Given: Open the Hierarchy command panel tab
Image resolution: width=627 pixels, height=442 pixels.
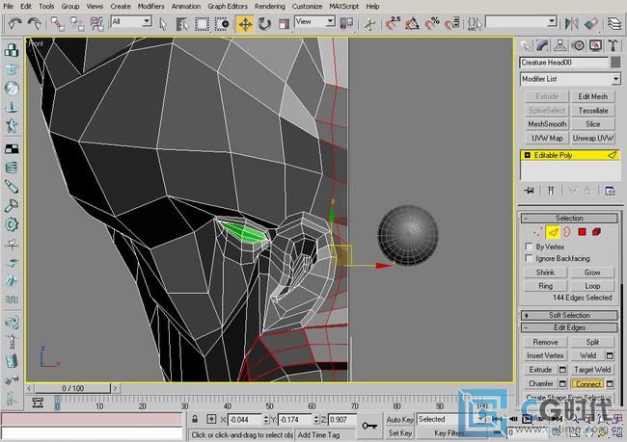Looking at the screenshot, I should coord(560,45).
